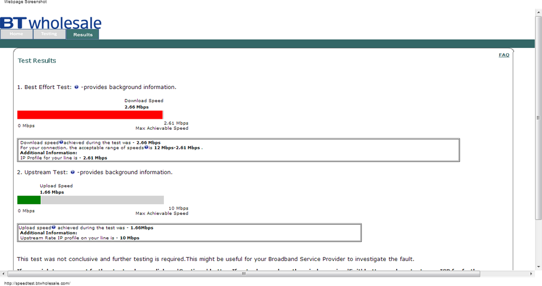Click the Test Results heading
Viewport: 542px width, 286px height.
[37, 61]
